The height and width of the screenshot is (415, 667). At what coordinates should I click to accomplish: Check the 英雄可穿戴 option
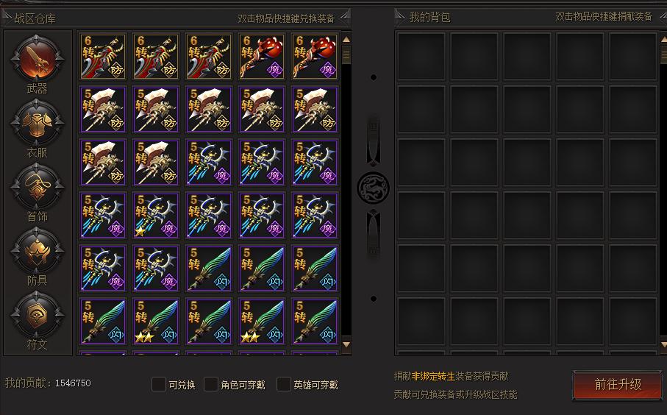click(x=284, y=384)
